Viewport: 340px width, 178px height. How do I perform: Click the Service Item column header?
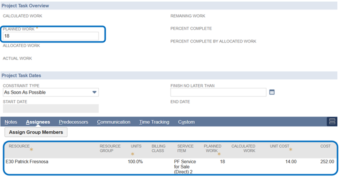point(186,148)
